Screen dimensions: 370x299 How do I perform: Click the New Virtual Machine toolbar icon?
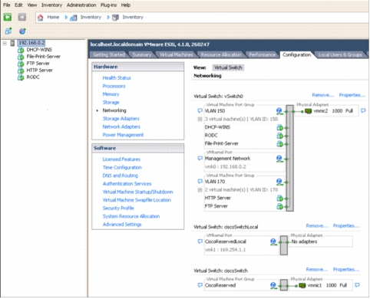[x=8, y=31]
